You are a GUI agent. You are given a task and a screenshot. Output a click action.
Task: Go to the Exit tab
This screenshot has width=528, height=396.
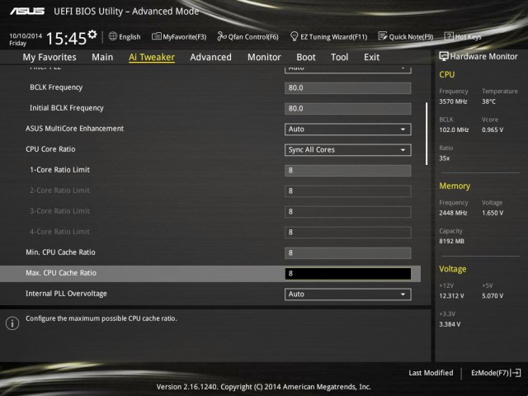click(x=371, y=57)
